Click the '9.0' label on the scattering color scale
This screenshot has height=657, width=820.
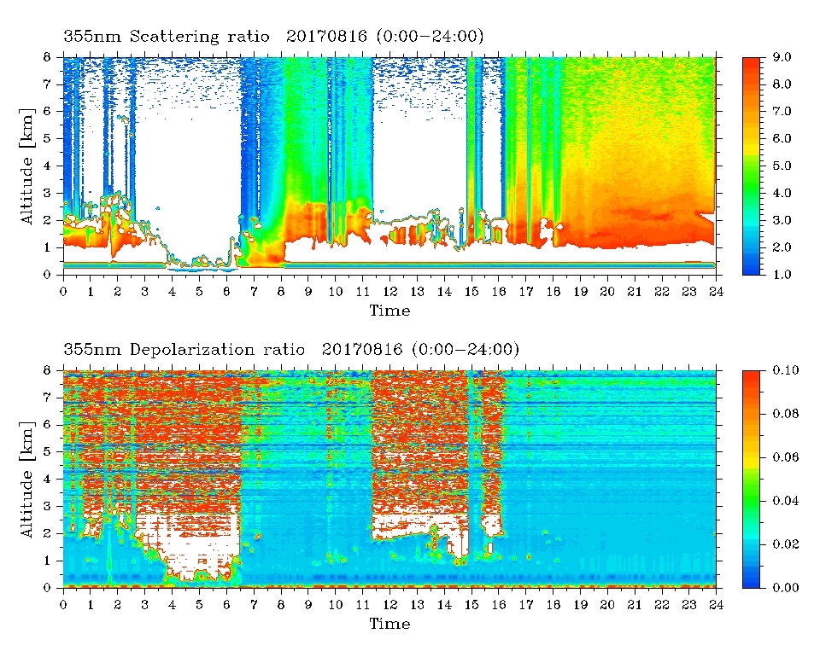point(782,57)
